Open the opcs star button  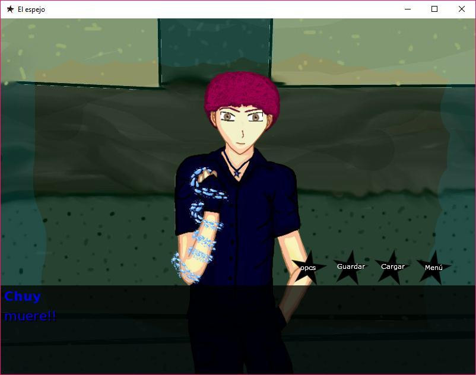308,267
